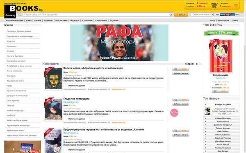Click inside the product search field

pyautogui.click(x=96, y=15)
